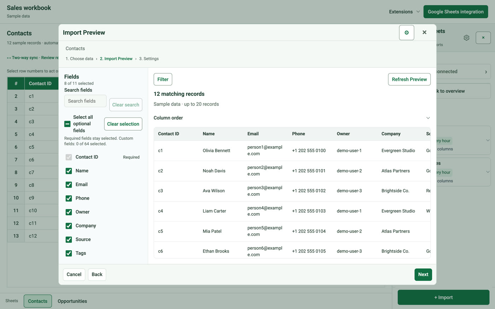Viewport: 495px width, 309px height.
Task: Switch to the Contacts sheet tab
Action: 38,301
